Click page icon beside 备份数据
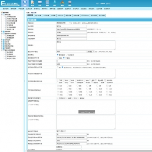This screenshot has width=152, height=152. coord(6,52)
